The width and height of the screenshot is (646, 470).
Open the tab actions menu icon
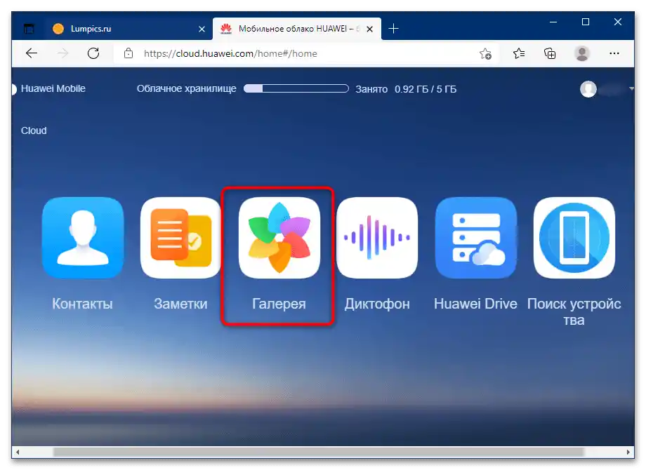pyautogui.click(x=28, y=28)
